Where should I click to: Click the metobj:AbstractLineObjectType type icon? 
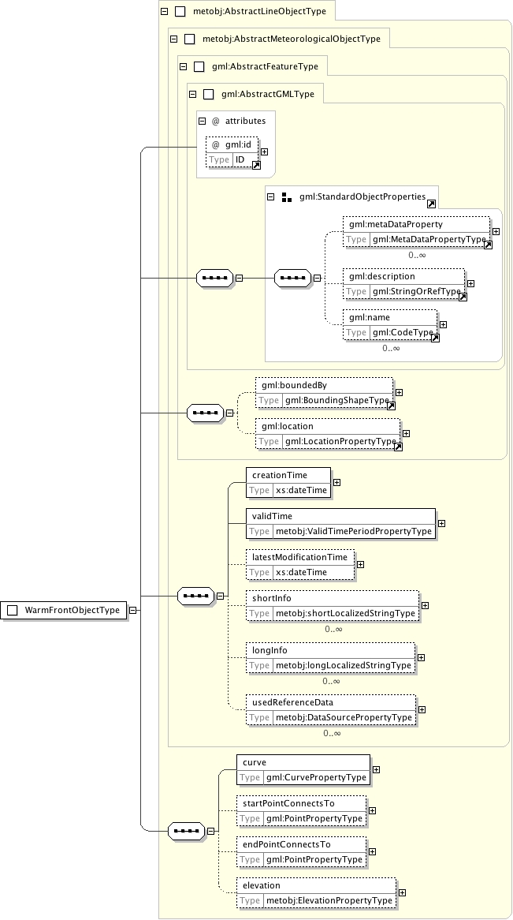tap(180, 11)
